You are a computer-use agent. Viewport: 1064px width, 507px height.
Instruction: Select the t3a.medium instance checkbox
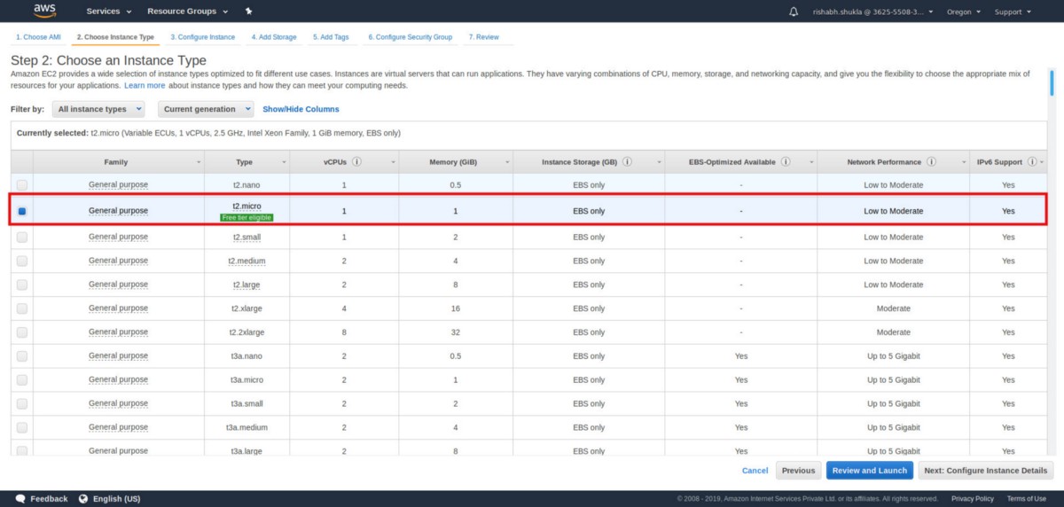coord(22,427)
